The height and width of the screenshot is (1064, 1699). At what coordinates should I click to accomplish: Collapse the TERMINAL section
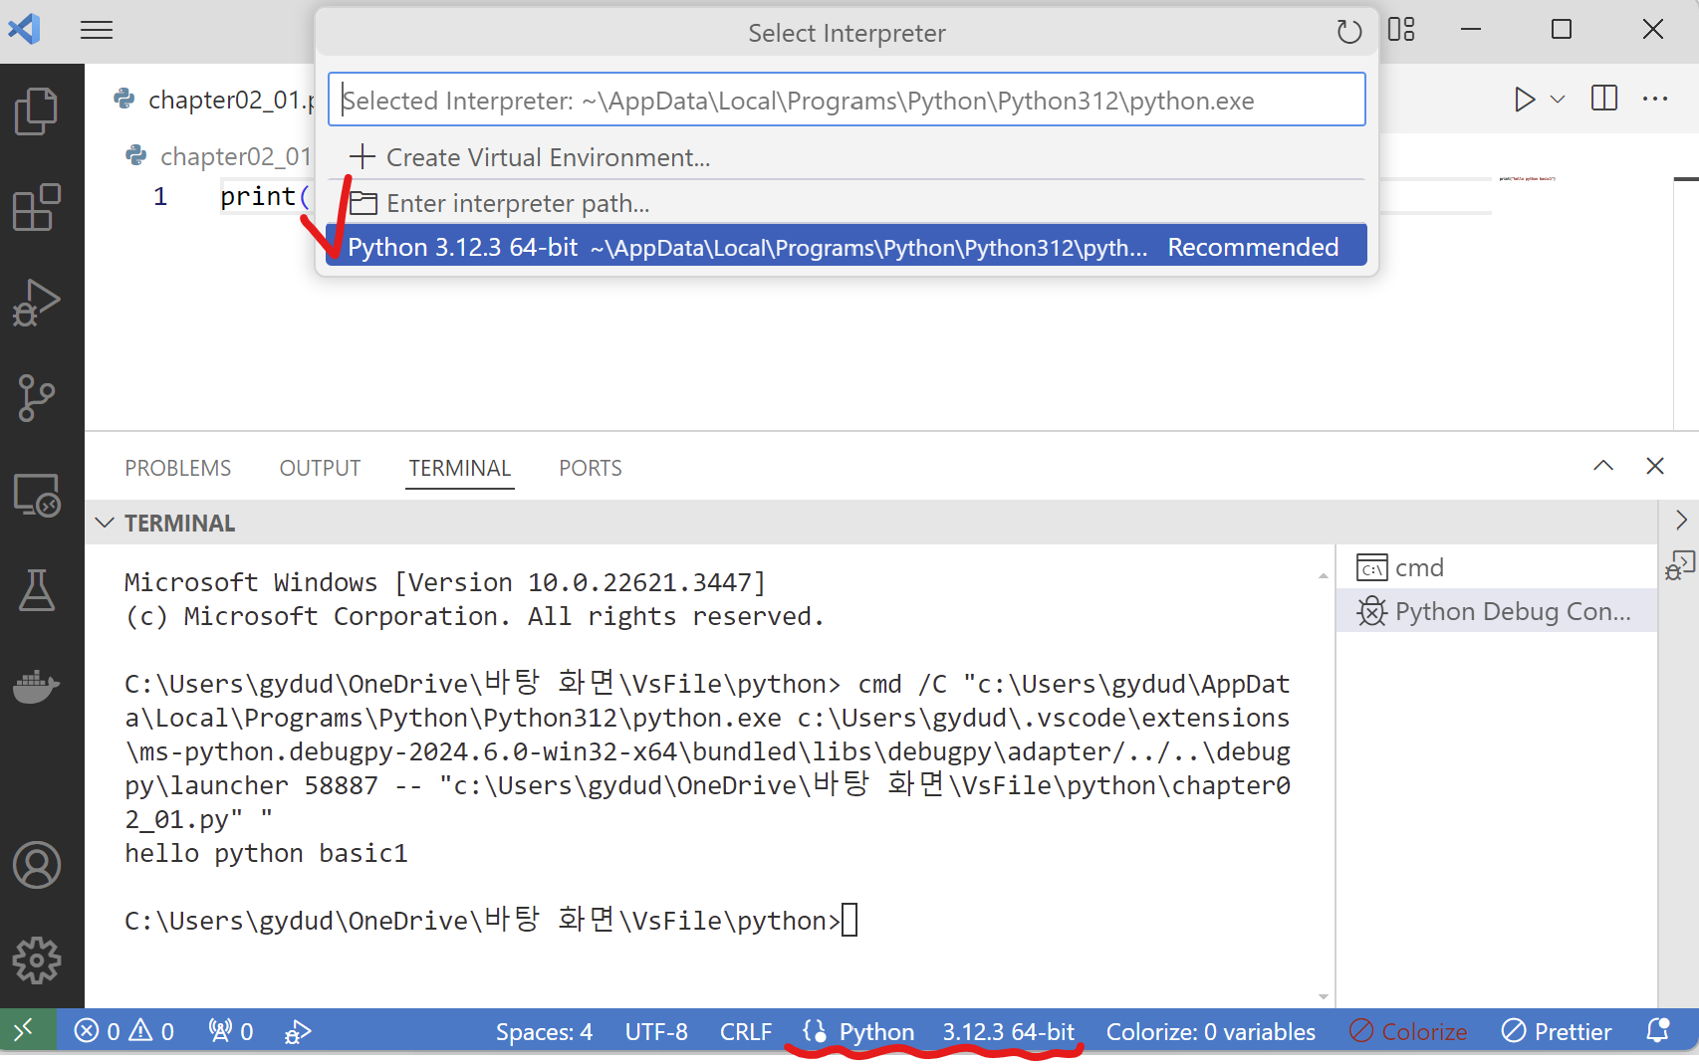tap(105, 523)
